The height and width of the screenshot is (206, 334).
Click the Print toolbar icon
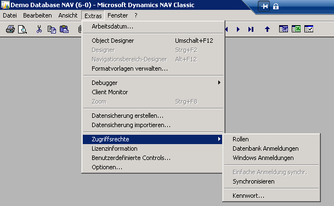10,29
